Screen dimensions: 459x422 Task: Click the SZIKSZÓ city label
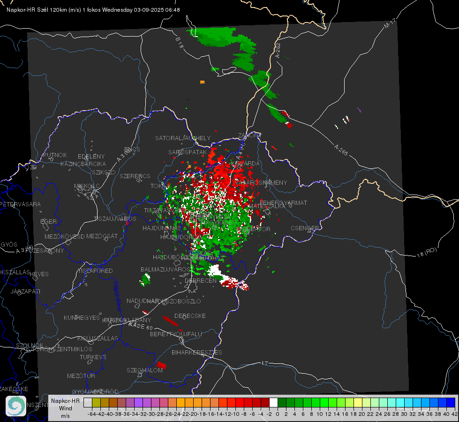coord(104,172)
